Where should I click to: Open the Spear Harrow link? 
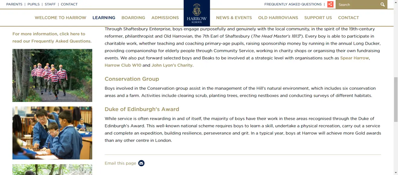click(354, 58)
